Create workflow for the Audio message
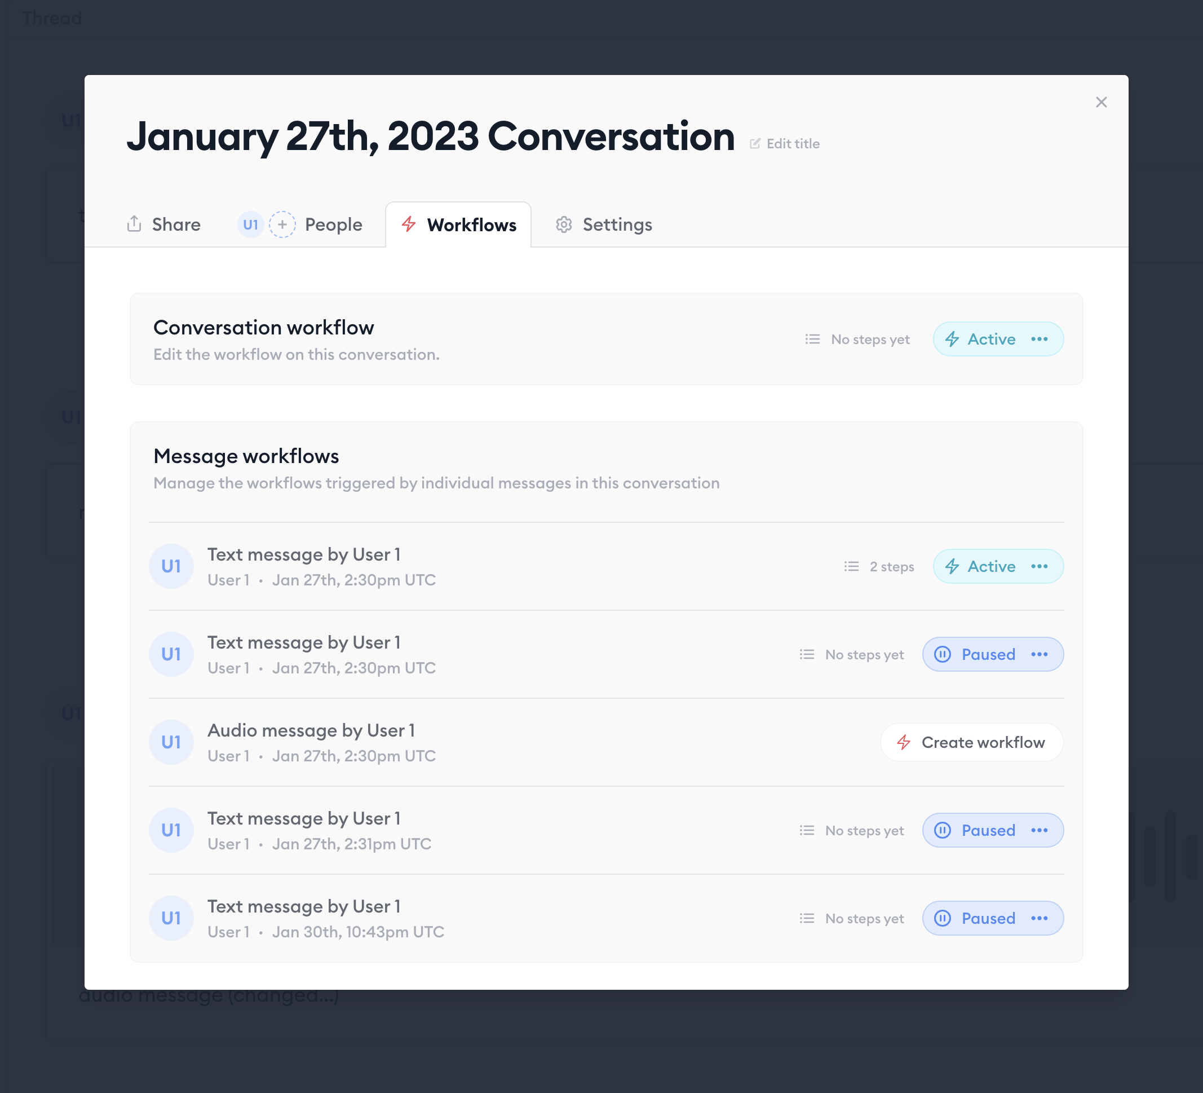 click(971, 742)
